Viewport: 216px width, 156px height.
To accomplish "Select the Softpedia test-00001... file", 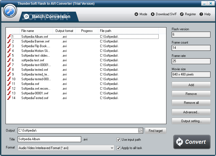I will coord(36,65).
